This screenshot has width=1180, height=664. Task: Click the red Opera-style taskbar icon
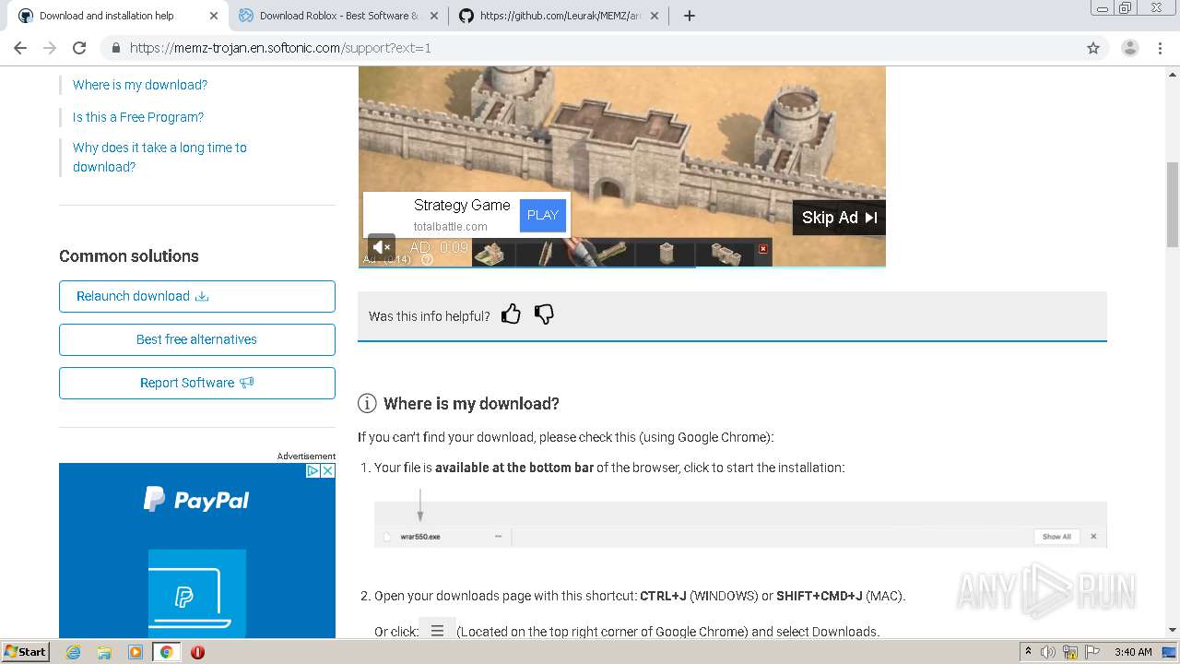click(197, 652)
